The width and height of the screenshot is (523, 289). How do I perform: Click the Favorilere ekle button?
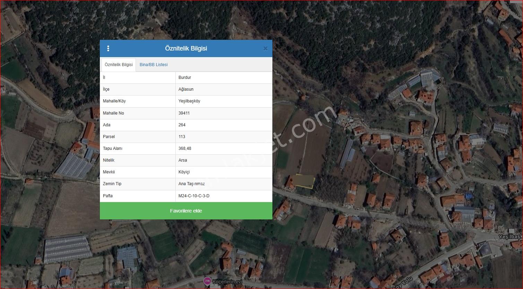(186, 211)
